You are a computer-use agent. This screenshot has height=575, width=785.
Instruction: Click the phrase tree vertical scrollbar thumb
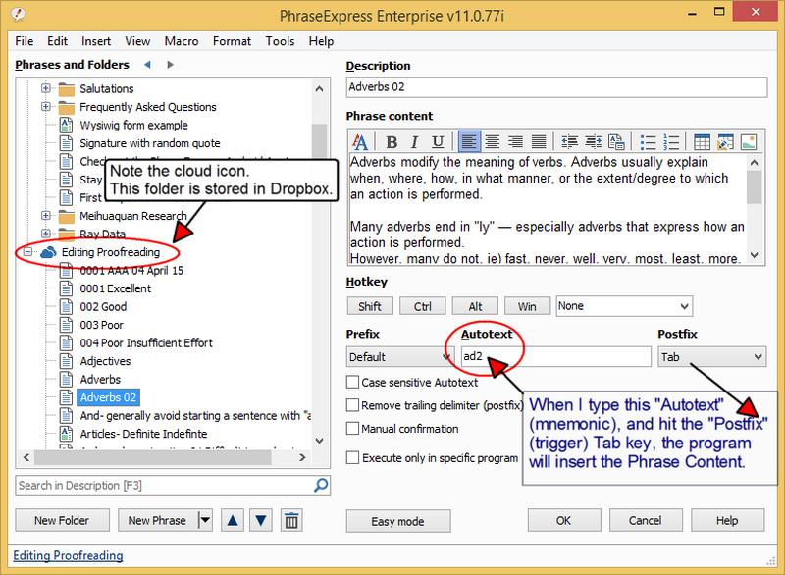click(320, 142)
